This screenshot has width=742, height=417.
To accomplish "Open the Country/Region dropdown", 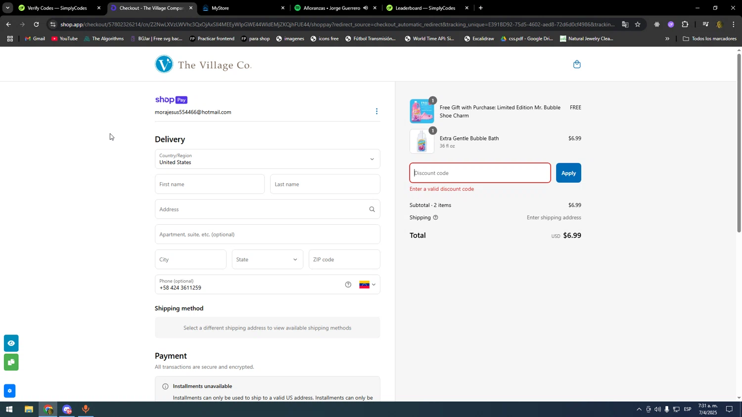I will [267, 159].
